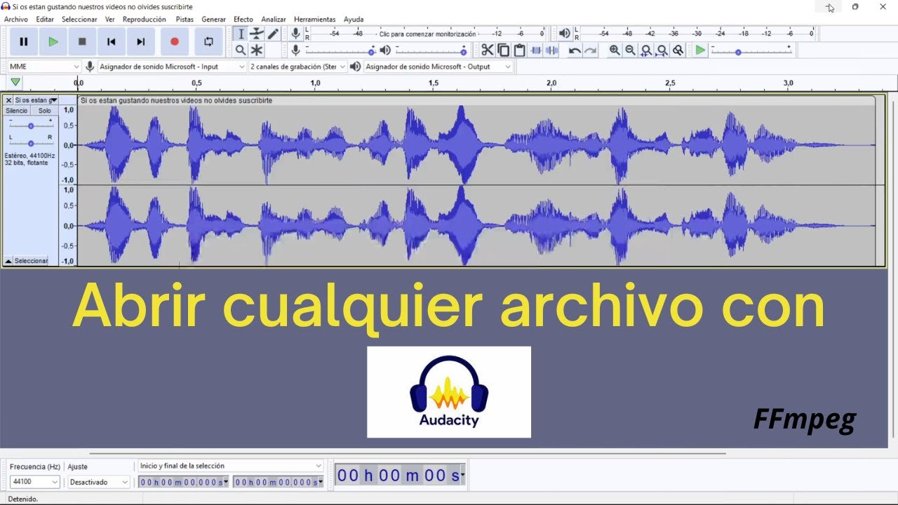Screen dimensions: 898x505
Task: Click the Undo arrow icon
Action: pyautogui.click(x=575, y=50)
